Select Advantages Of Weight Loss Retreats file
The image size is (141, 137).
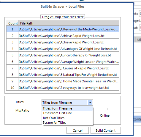[63, 49]
